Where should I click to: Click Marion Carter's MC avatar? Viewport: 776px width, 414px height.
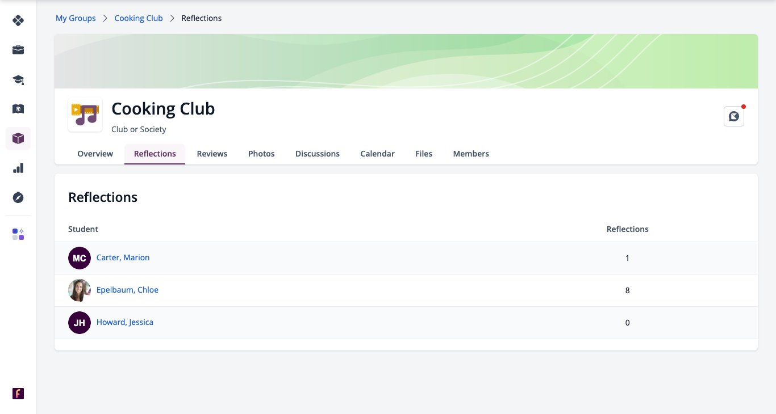(x=80, y=258)
